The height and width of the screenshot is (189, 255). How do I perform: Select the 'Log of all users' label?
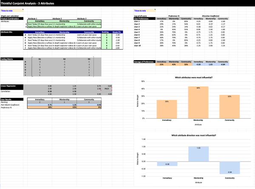point(141,16)
